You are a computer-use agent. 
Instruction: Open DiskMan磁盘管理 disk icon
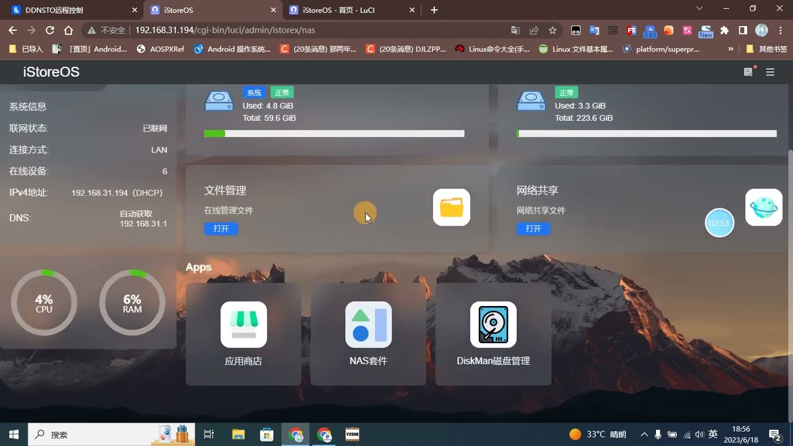point(493,325)
